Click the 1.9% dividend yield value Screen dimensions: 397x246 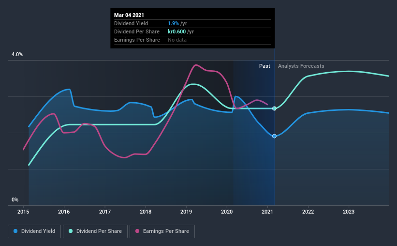coord(173,23)
